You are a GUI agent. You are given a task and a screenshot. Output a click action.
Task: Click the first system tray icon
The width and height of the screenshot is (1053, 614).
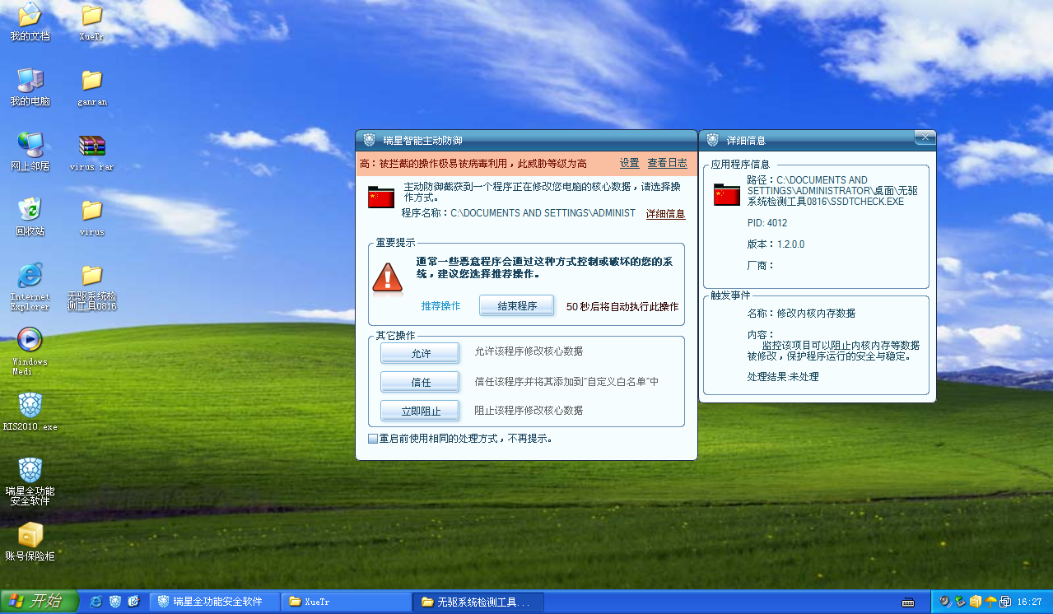(x=946, y=602)
